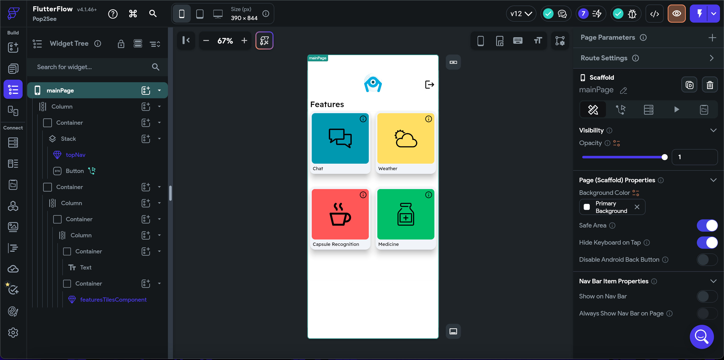Select tablet canvas size icon
This screenshot has width=724, height=360.
click(200, 14)
